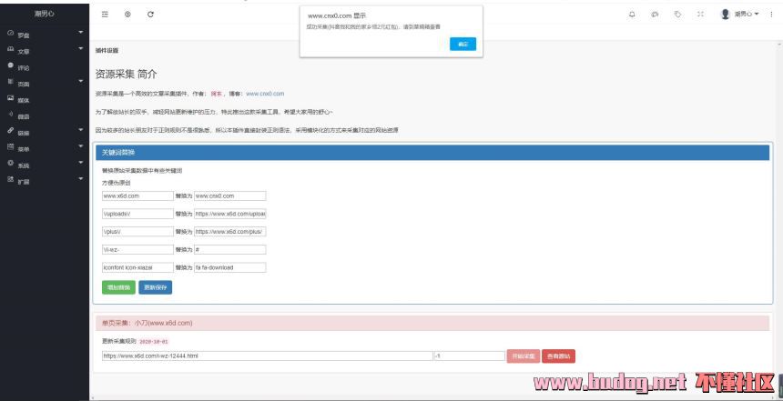Focus the \/i-wz- keyword field
Image resolution: width=783 pixels, height=401 pixels.
pyautogui.click(x=137, y=250)
